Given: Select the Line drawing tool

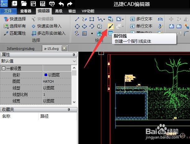Looking at the screenshot, I should click(x=77, y=19).
